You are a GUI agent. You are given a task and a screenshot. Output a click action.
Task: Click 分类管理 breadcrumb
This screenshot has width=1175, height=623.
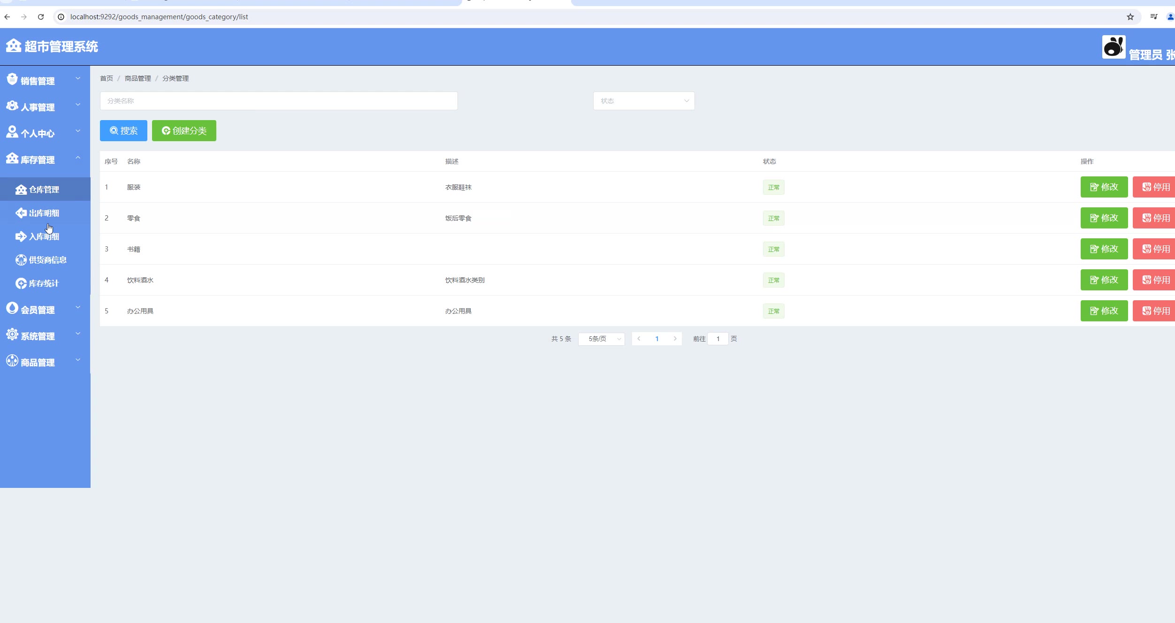pyautogui.click(x=175, y=78)
